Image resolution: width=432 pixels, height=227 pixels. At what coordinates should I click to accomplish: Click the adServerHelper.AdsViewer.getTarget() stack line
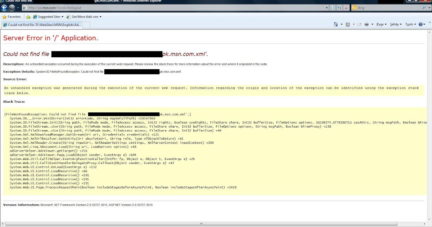(x=49, y=151)
